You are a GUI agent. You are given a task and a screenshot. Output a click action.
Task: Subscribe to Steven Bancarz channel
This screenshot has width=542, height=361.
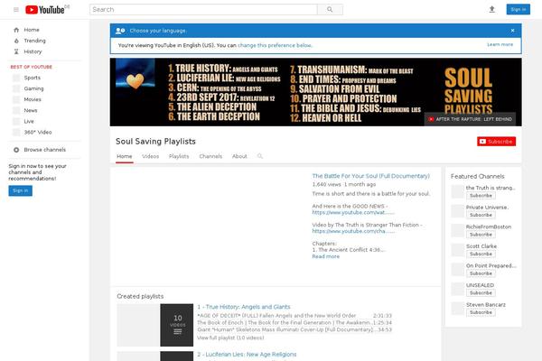pyautogui.click(x=481, y=312)
